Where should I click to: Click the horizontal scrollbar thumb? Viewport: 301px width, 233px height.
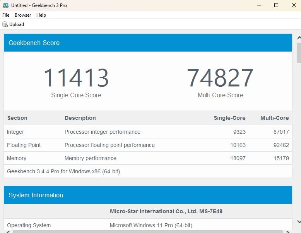point(148,232)
